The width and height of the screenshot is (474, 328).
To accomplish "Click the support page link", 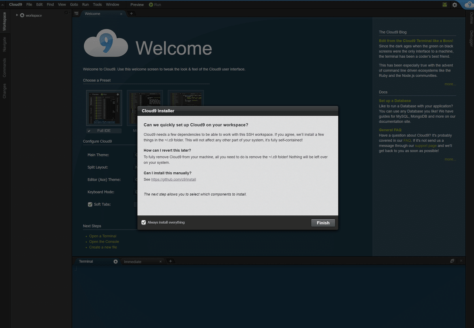I will point(426,146).
